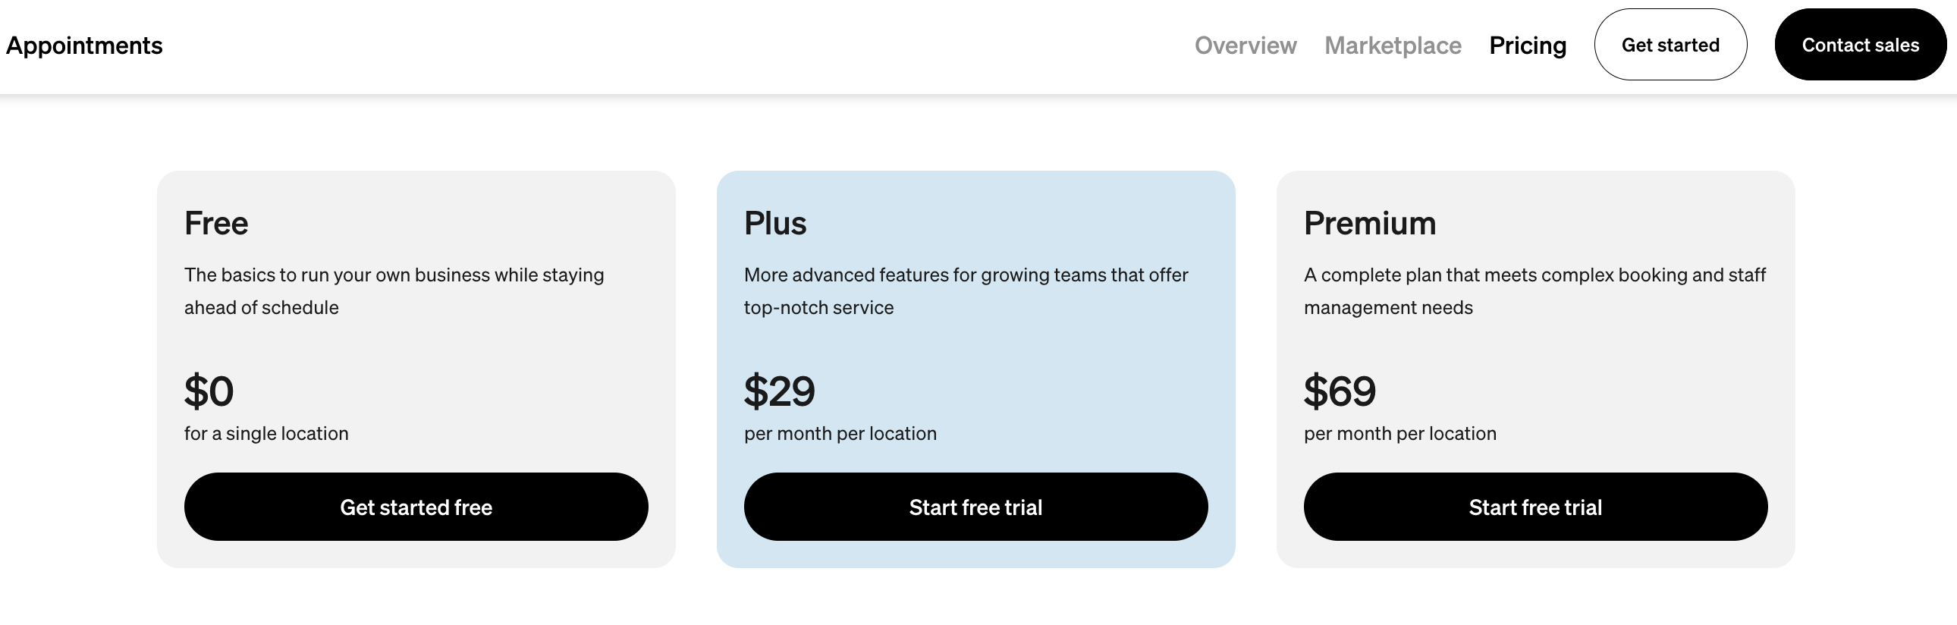The height and width of the screenshot is (625, 1957).
Task: Select the $29 price text
Action: (779, 391)
